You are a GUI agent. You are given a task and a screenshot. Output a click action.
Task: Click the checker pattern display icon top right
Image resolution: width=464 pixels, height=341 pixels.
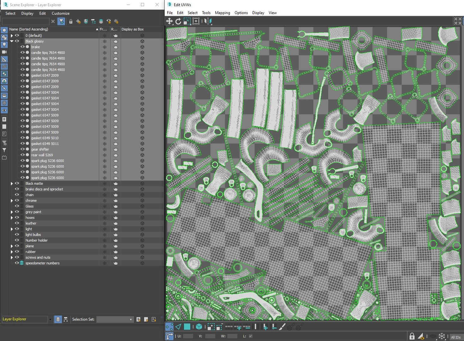coord(458,21)
